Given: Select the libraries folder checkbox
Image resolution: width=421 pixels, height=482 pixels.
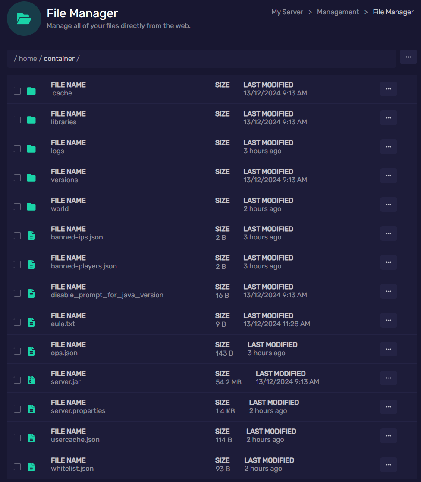Looking at the screenshot, I should (17, 120).
